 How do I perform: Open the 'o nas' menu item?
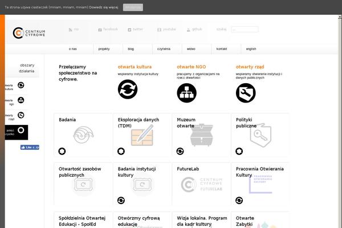pos(72,49)
